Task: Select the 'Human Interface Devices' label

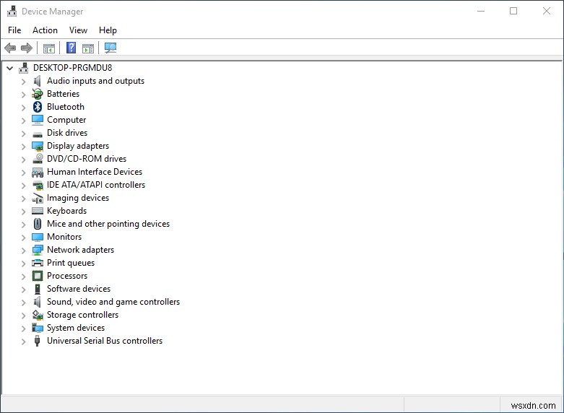Action: pyautogui.click(x=95, y=172)
